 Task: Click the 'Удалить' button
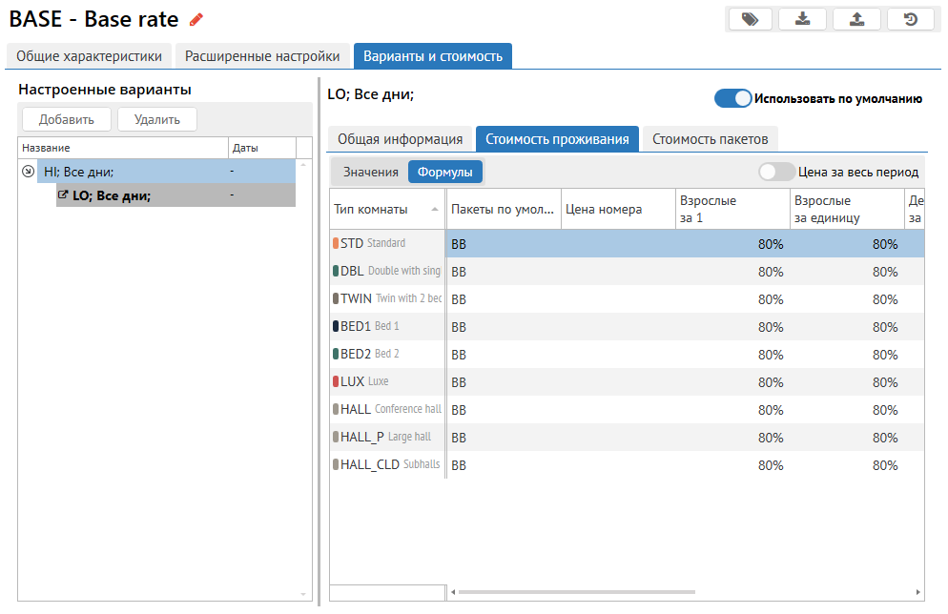[156, 119]
